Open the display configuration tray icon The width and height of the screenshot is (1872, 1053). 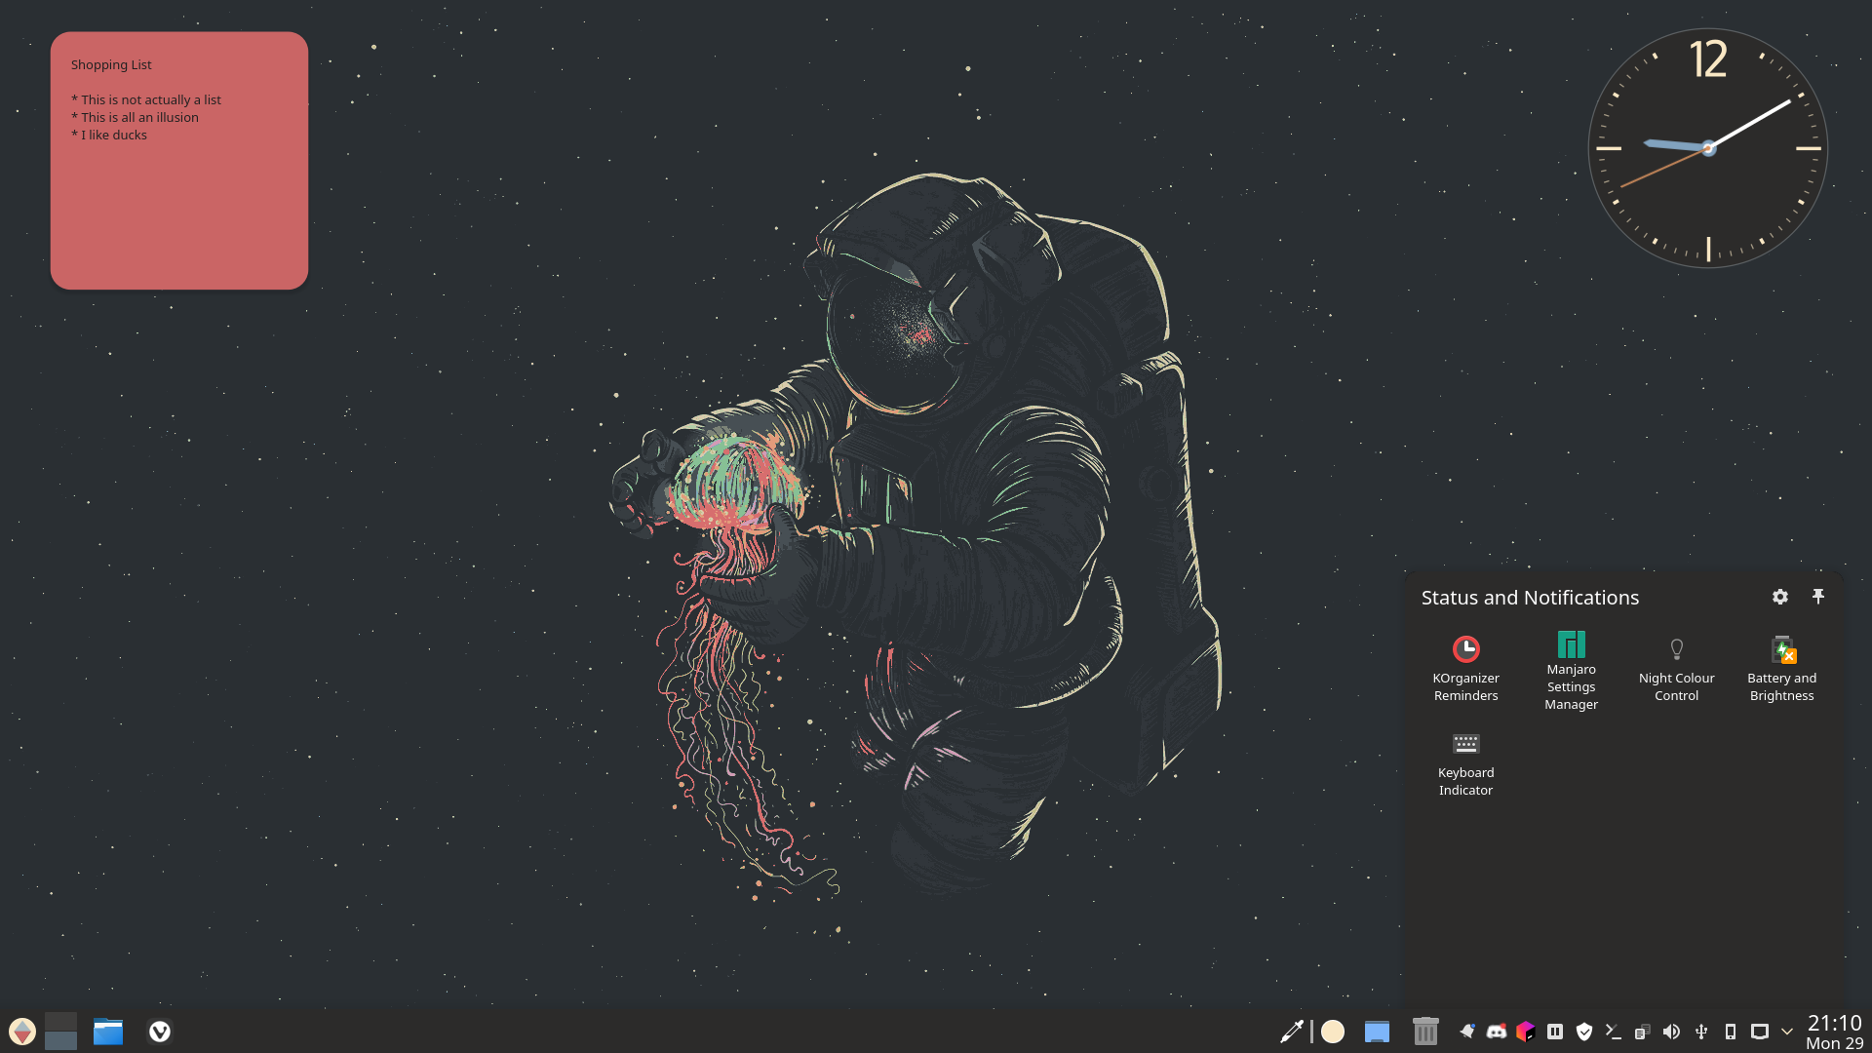pyautogui.click(x=1760, y=1031)
